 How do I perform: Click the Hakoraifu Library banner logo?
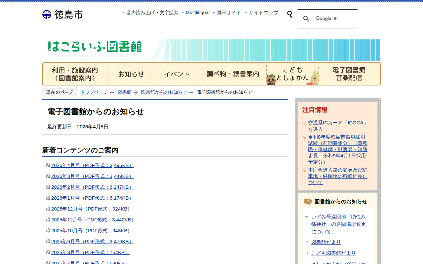(x=95, y=49)
